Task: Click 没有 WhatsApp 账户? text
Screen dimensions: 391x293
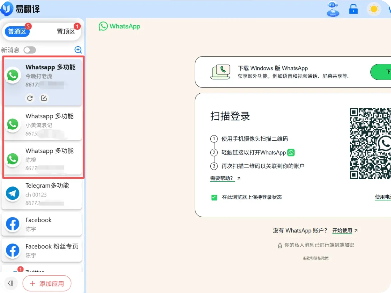Action: pyautogui.click(x=300, y=231)
